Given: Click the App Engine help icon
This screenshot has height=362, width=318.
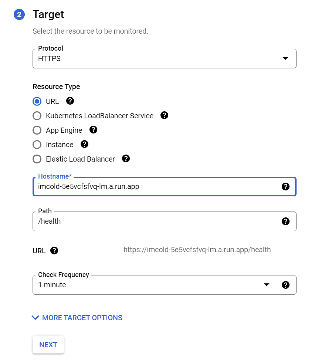Looking at the screenshot, I should pyautogui.click(x=94, y=130).
